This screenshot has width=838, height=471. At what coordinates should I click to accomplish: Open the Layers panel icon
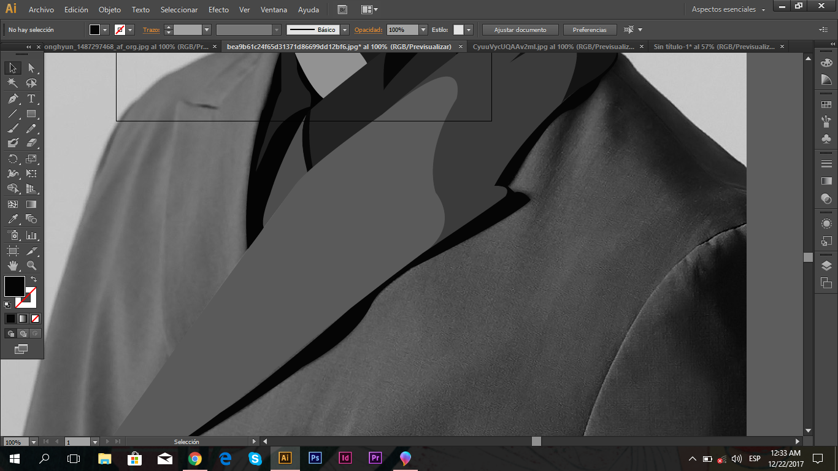click(826, 266)
